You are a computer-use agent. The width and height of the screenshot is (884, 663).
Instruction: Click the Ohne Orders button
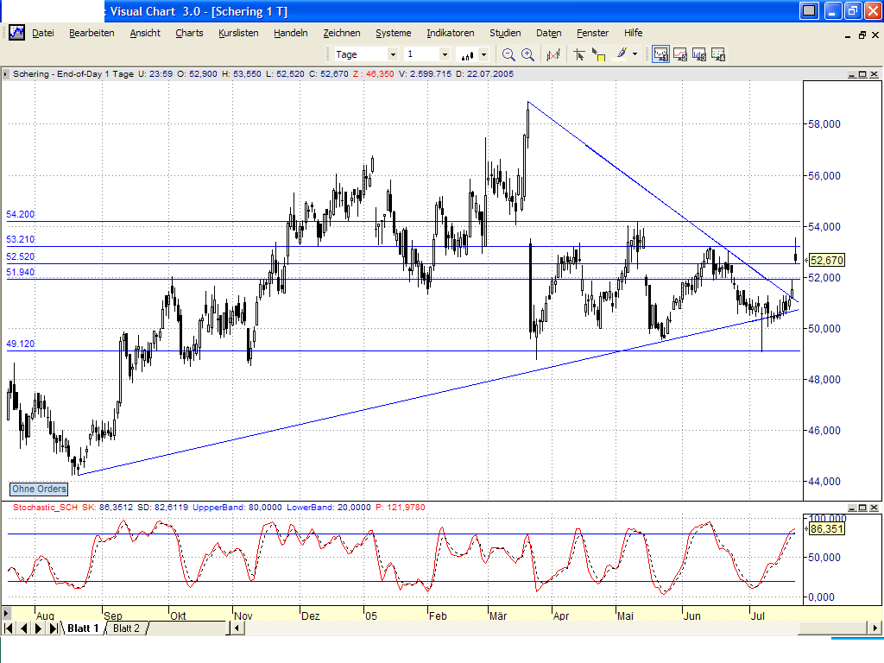38,489
